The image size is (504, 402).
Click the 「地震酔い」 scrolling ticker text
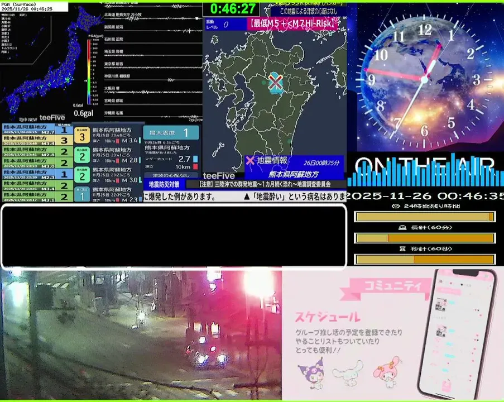(x=295, y=197)
